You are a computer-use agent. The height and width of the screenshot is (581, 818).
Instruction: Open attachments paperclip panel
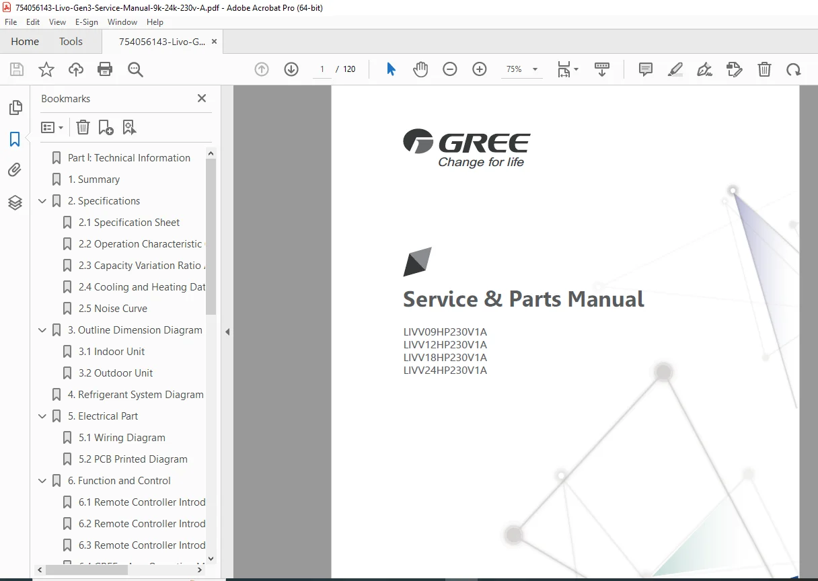15,170
